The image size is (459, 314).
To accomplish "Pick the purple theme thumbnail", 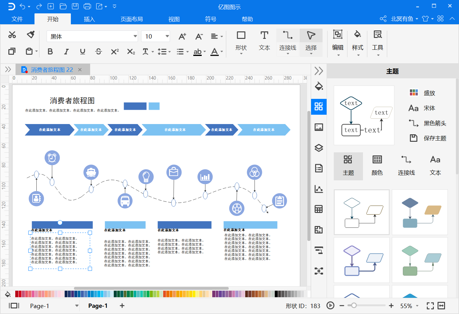I will pos(362,260).
